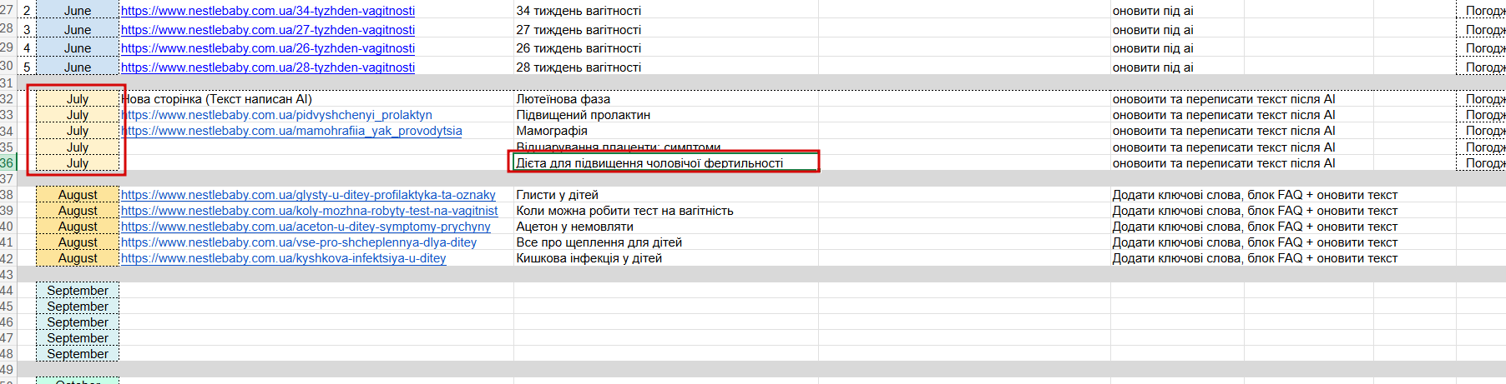Select the 'Нова сторінка (Текст написан AI)' cell

tap(316, 99)
